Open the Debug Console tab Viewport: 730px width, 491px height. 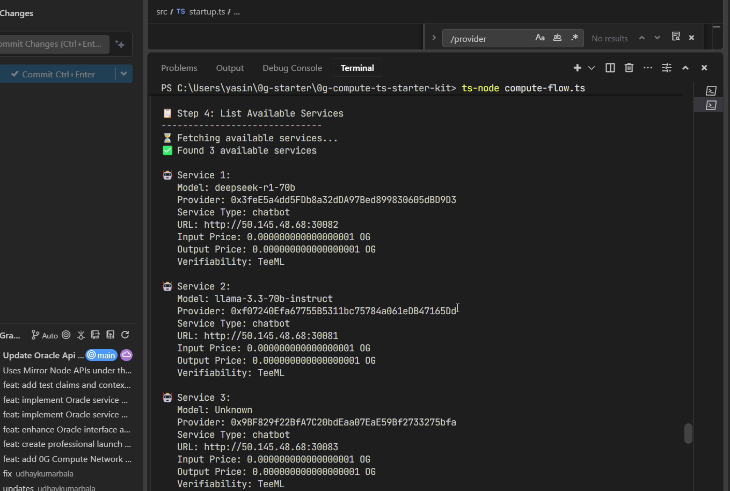[292, 68]
